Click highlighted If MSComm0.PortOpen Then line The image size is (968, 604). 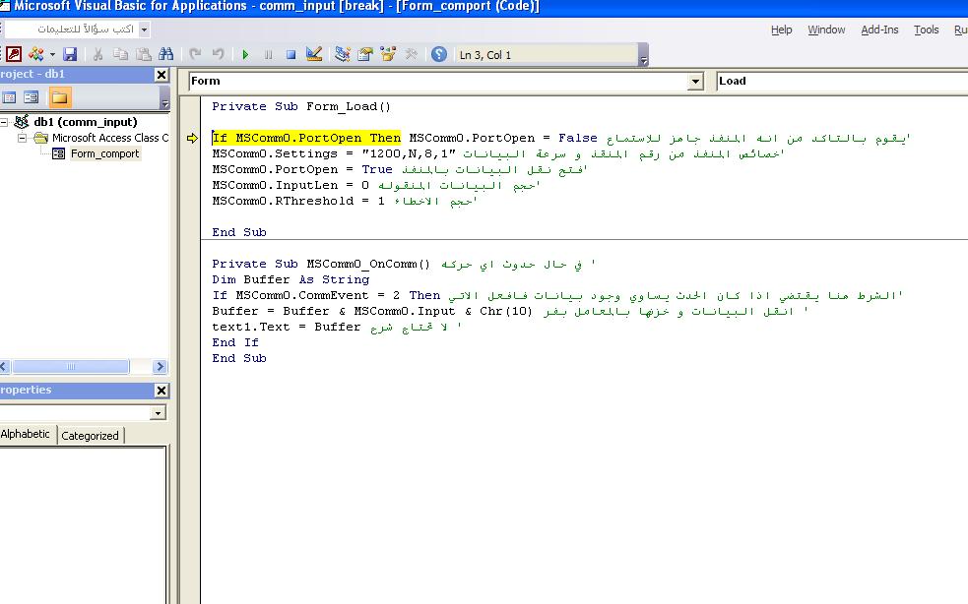click(307, 138)
